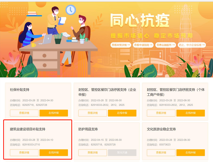Open the 查看申请指南 banner link
Image resolution: width=213 pixels, height=162 pixels.
(x=143, y=45)
